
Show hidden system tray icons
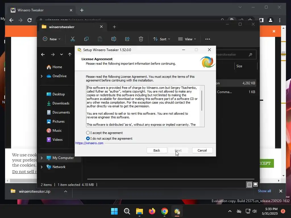230,211
